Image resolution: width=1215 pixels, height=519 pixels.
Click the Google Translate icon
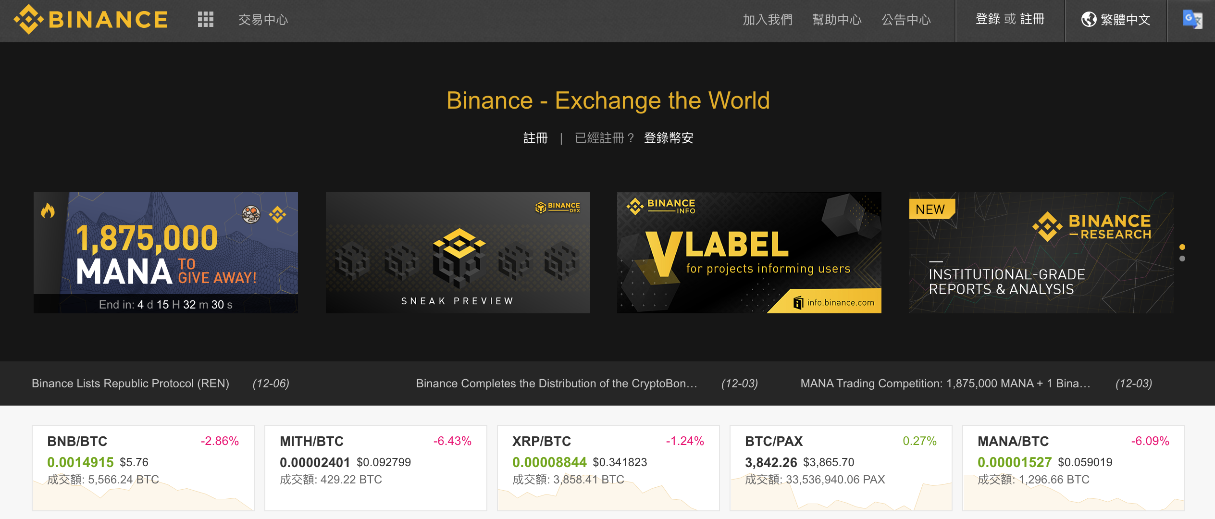(1192, 20)
